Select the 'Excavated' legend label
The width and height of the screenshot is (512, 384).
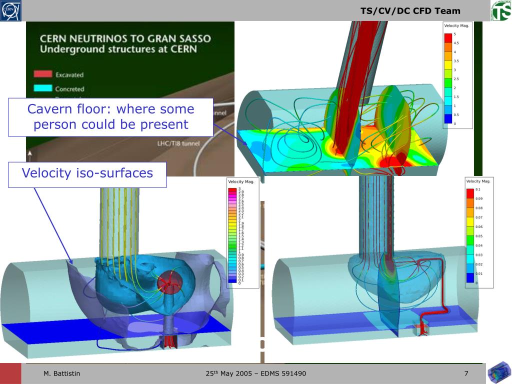pyautogui.click(x=69, y=75)
